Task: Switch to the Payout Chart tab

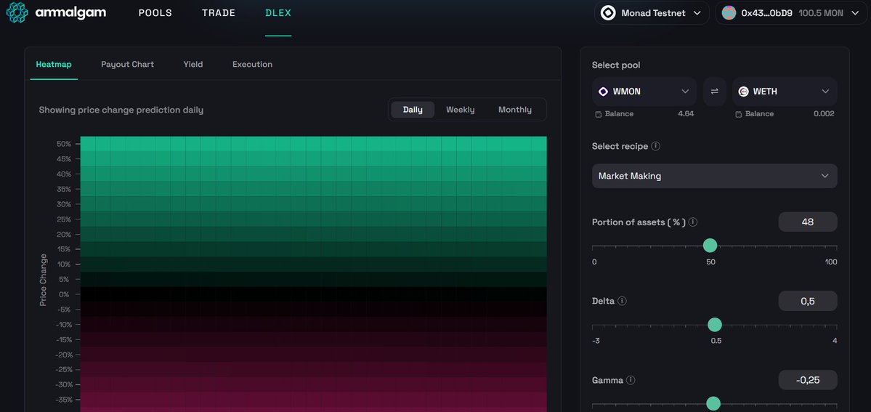Action: tap(127, 65)
